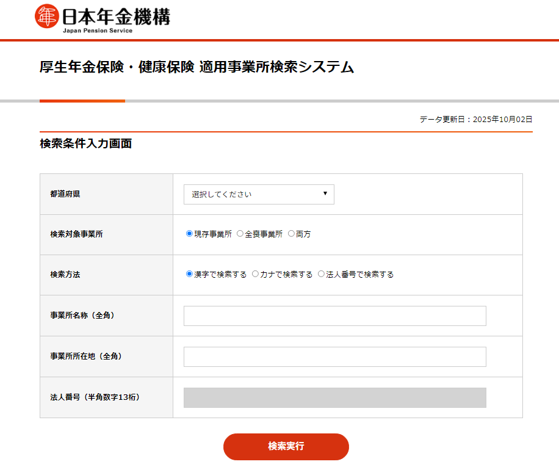Image resolution: width=559 pixels, height=467 pixels.
Task: Click the Japan Pension Service logo icon
Action: (x=47, y=16)
